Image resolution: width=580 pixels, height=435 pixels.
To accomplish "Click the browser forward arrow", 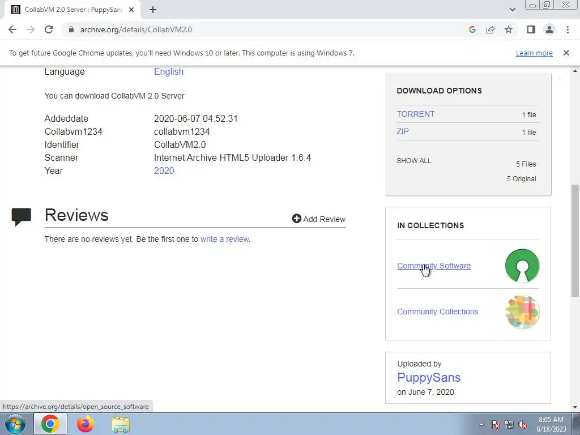I will tap(31, 29).
